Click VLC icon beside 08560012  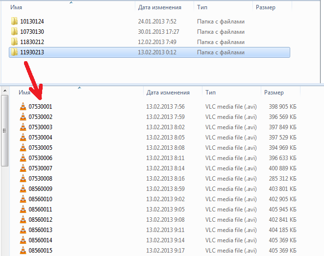[x=23, y=219]
